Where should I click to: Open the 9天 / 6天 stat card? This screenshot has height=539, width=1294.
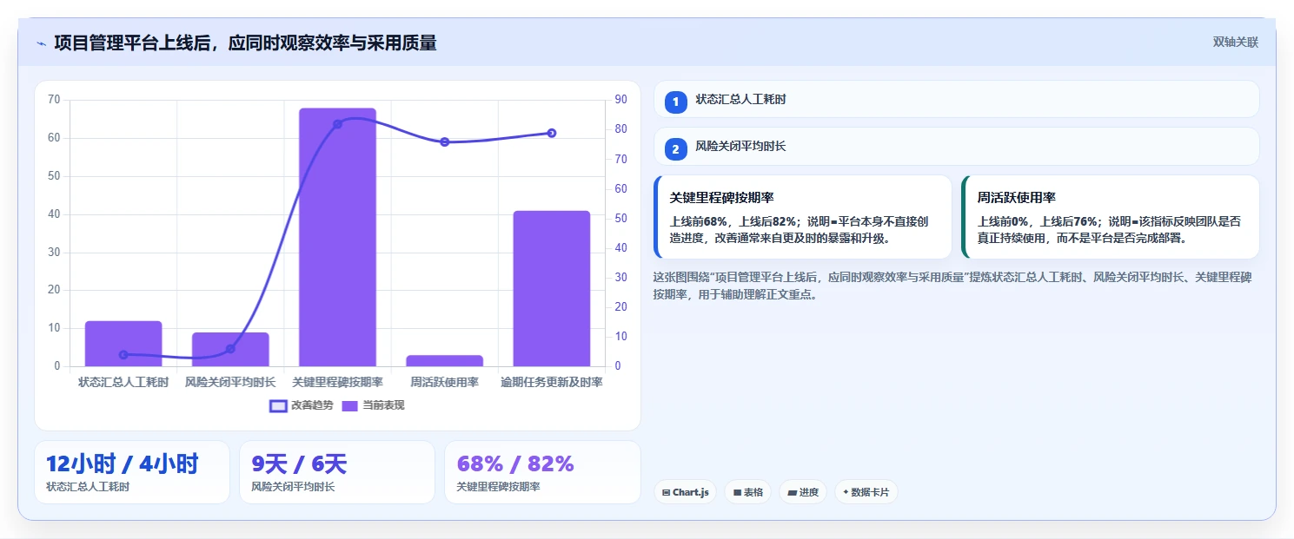[x=337, y=472]
